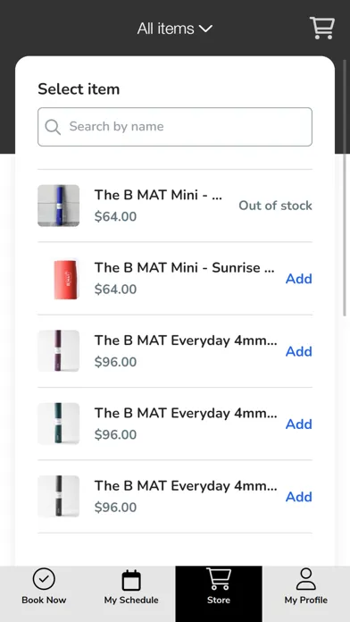
Task: Expand the All items dropdown
Action: [175, 29]
